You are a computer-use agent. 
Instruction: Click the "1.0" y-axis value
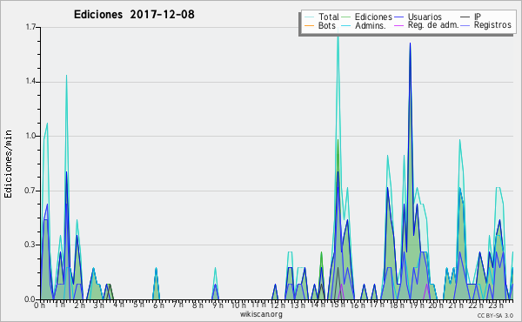coord(30,136)
